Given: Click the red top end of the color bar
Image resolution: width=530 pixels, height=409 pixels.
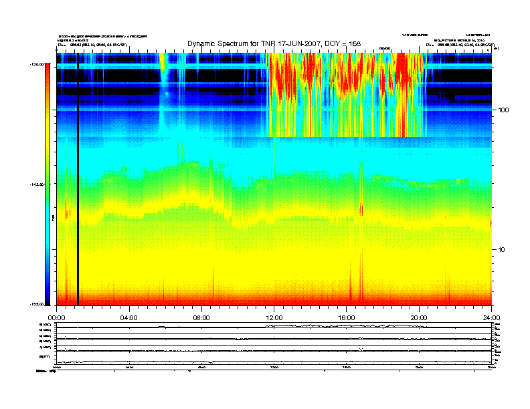Looking at the screenshot, I should (48, 70).
